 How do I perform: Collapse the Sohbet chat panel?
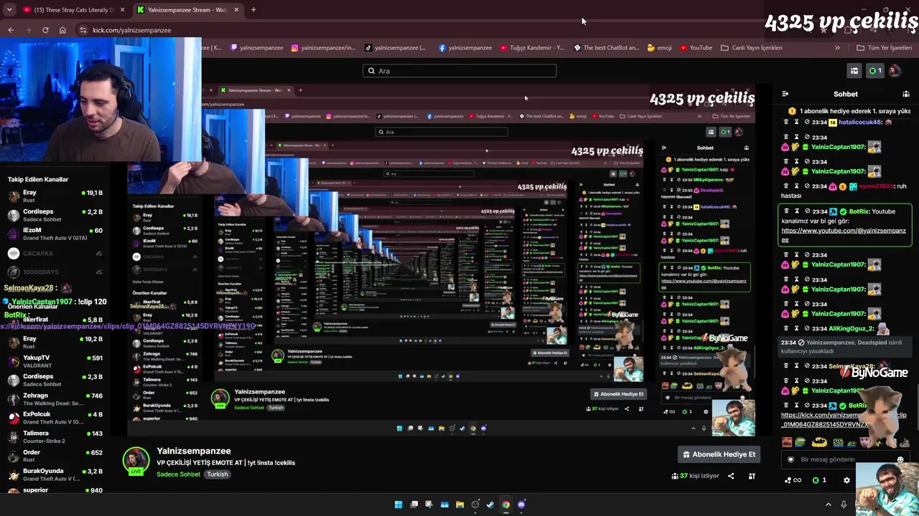click(x=785, y=94)
